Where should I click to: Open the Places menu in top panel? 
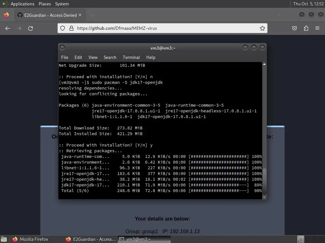click(44, 4)
